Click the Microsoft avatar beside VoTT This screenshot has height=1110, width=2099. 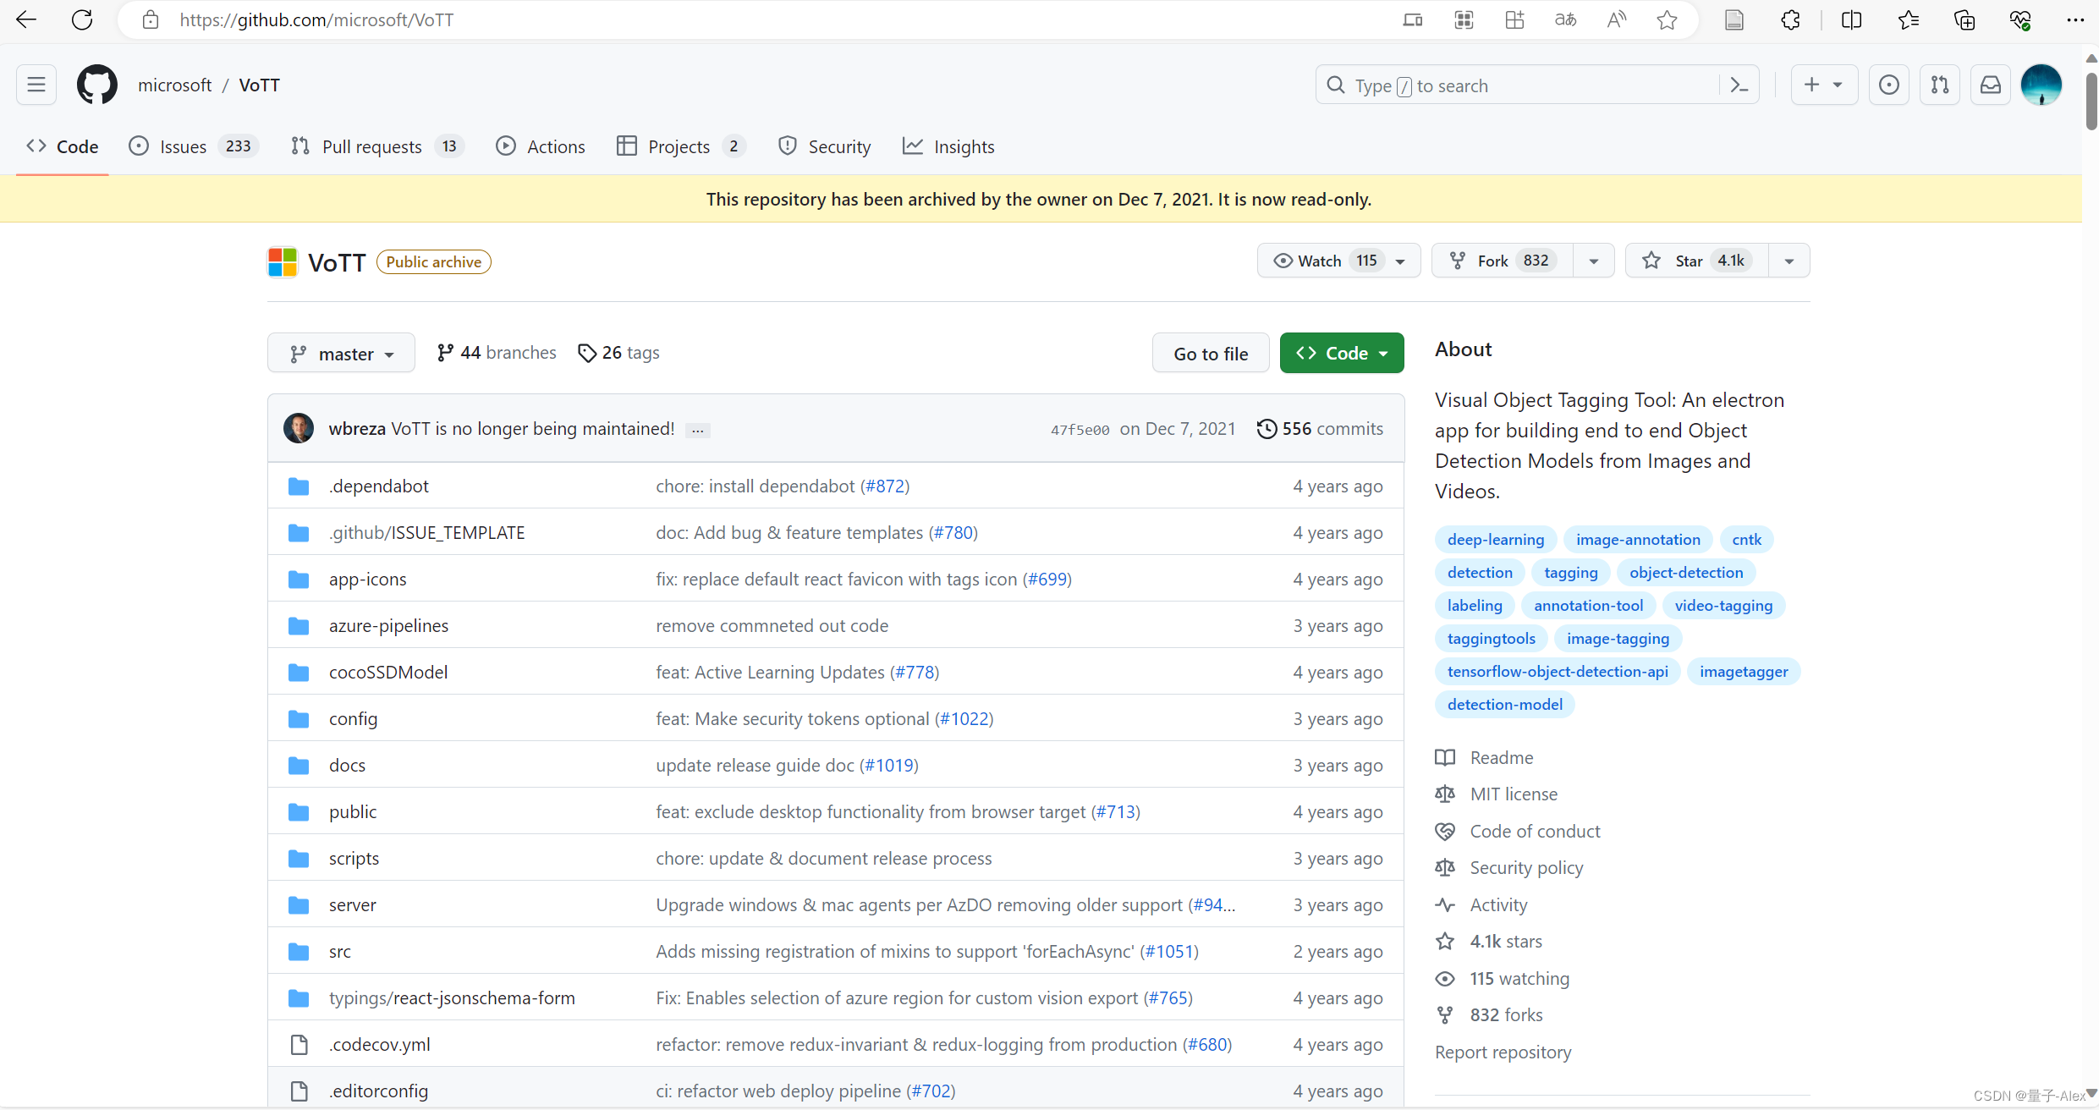click(282, 261)
